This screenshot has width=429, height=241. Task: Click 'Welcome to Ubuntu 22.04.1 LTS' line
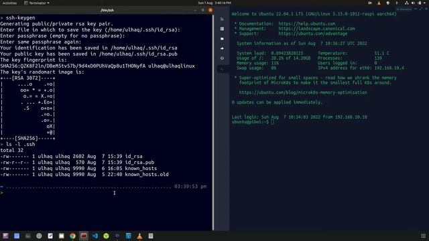coord(314,14)
